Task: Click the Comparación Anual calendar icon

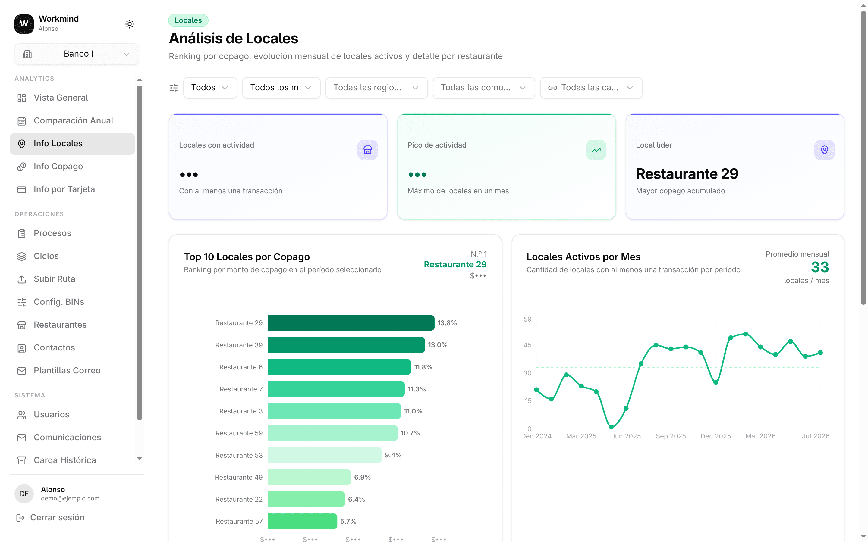Action: click(22, 121)
